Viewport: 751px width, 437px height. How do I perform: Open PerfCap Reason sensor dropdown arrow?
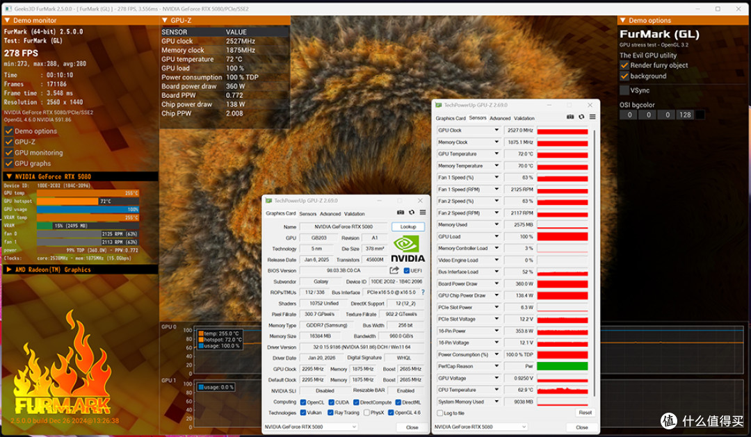point(496,366)
